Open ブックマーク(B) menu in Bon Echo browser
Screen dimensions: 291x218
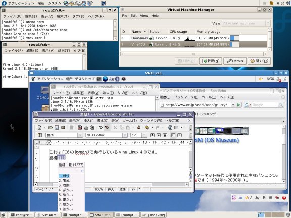point(186,97)
